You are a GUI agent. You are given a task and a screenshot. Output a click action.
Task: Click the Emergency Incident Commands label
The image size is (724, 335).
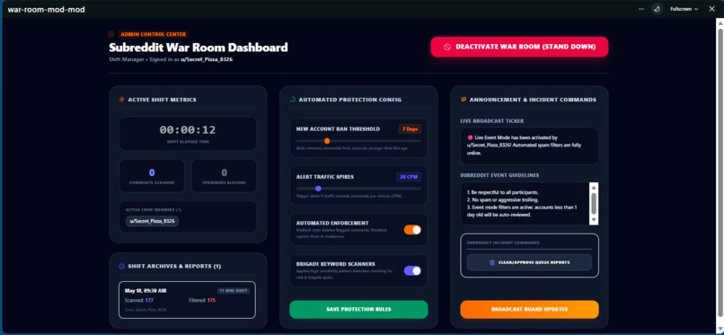pos(503,242)
